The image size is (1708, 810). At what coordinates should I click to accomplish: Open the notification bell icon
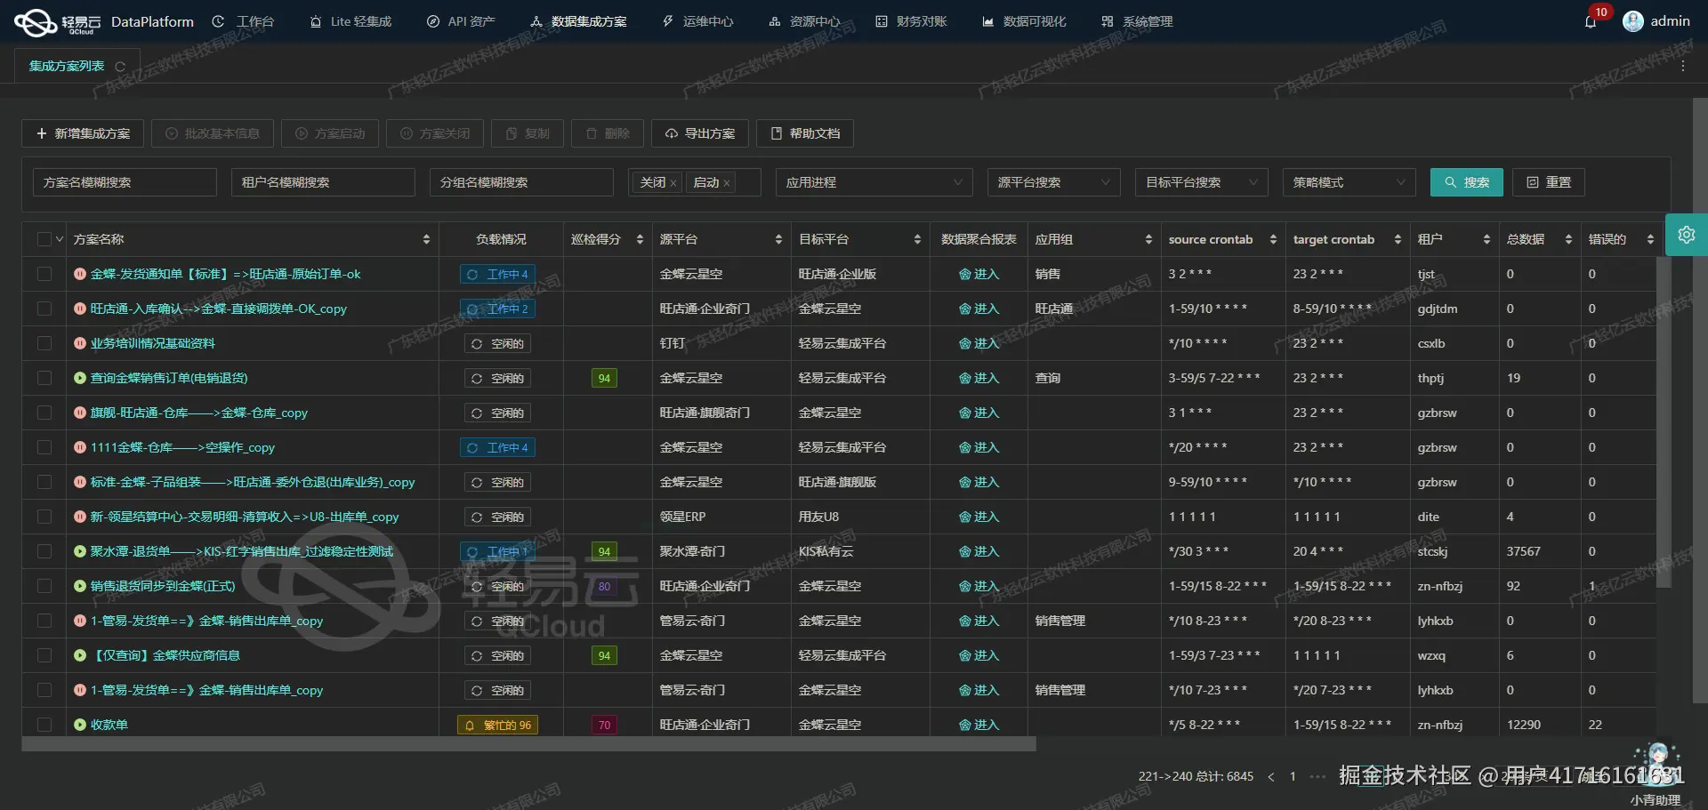(x=1591, y=21)
